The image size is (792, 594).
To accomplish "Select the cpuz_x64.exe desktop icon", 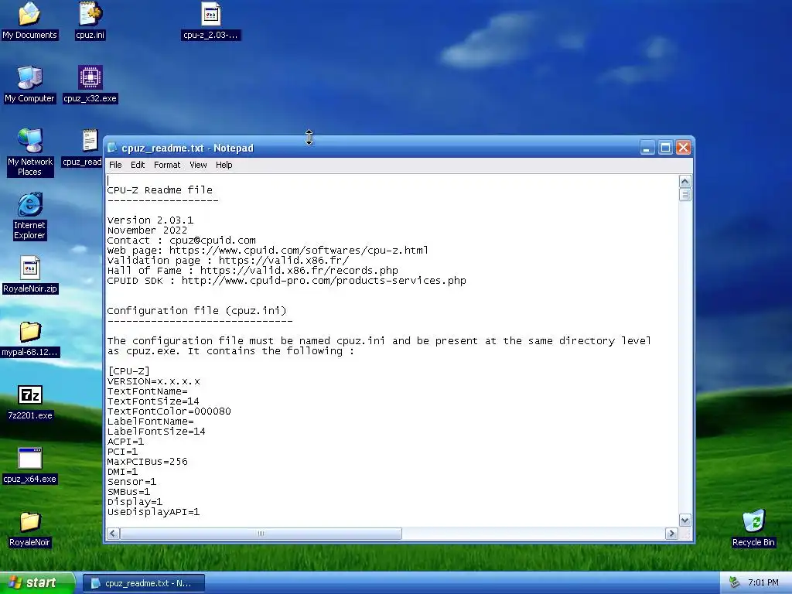I will pos(30,465).
